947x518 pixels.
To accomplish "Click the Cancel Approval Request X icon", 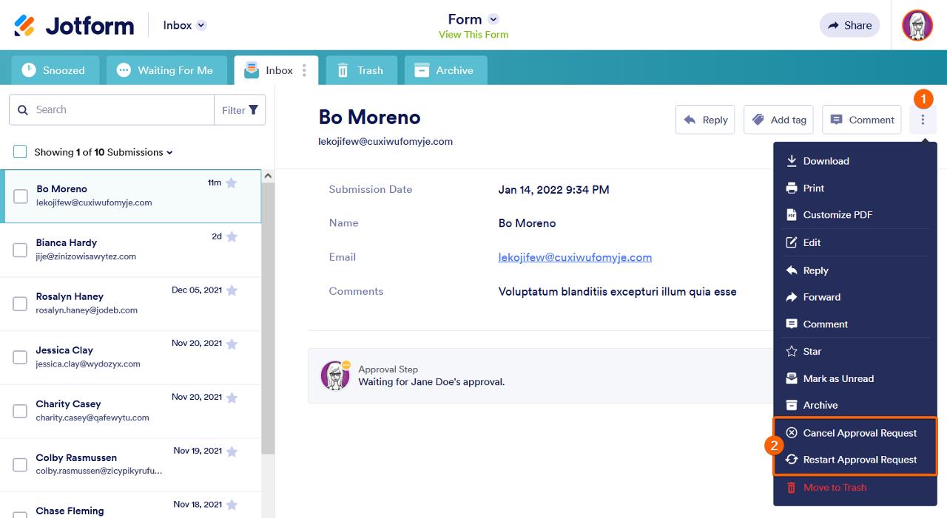I will coord(792,433).
